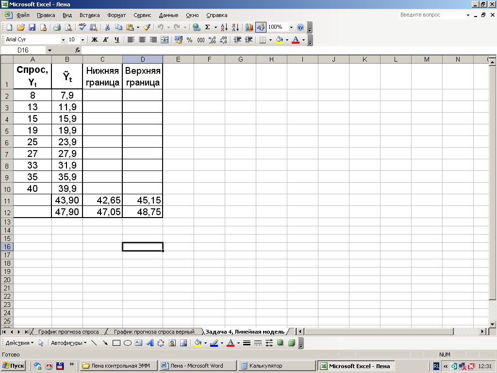Image resolution: width=497 pixels, height=373 pixels.
Task: Click the red font color A in formatting toolbar
Action: [296, 40]
